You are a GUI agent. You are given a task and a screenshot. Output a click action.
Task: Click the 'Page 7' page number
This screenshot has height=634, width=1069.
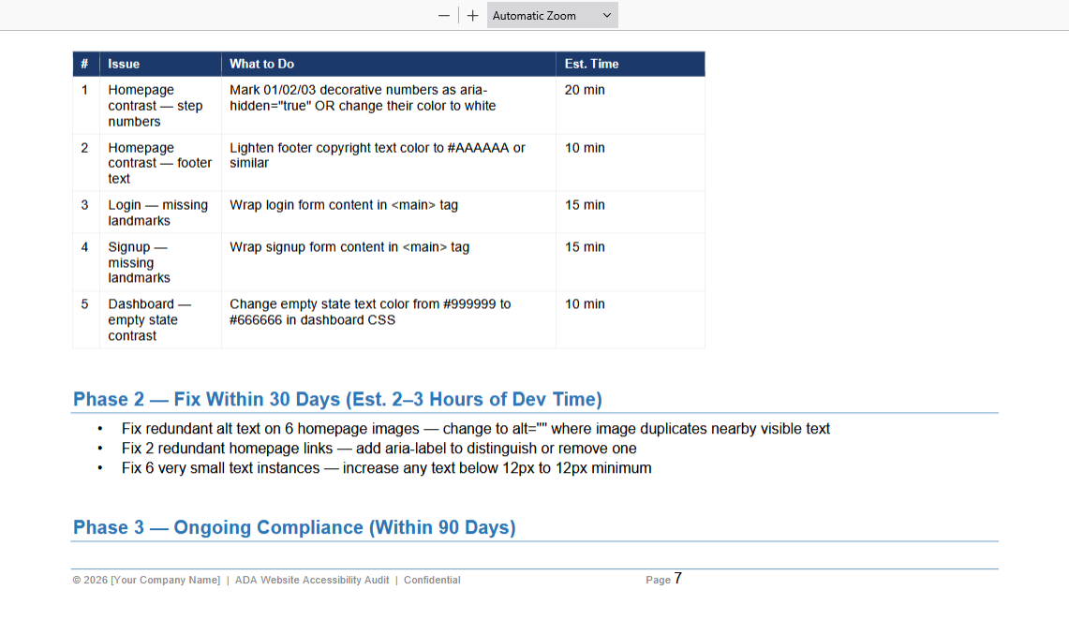(664, 579)
